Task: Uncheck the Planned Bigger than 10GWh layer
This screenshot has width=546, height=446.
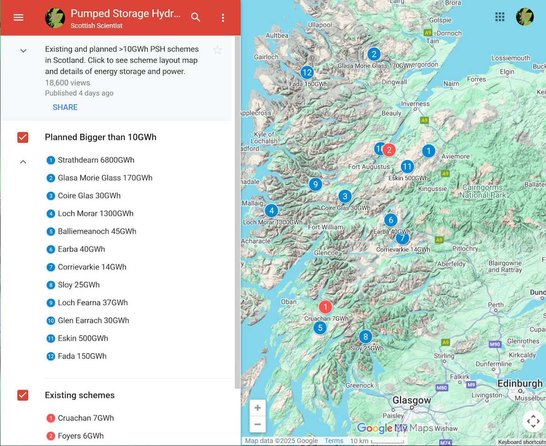Action: (23, 137)
